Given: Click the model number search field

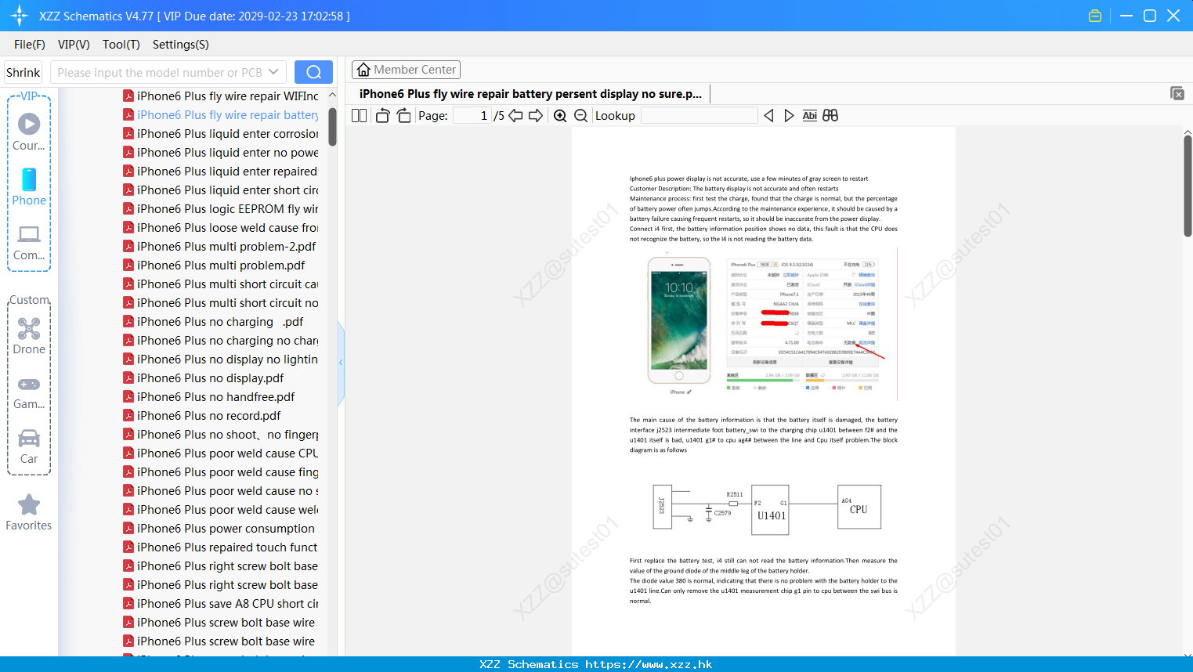Looking at the screenshot, I should [x=159, y=72].
